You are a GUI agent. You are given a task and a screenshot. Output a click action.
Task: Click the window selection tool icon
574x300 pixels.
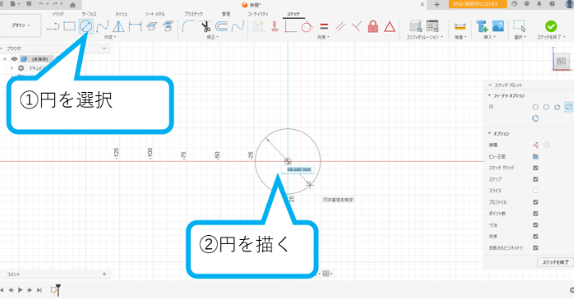(519, 26)
